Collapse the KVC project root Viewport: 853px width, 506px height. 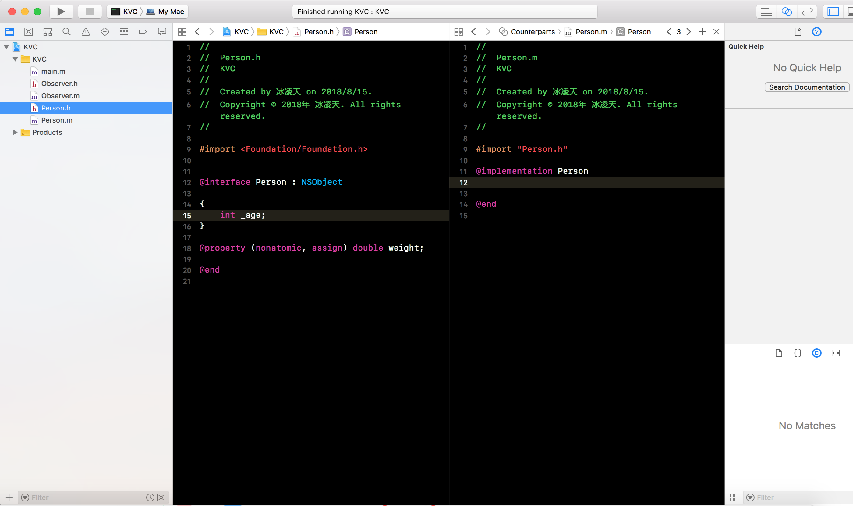point(6,47)
